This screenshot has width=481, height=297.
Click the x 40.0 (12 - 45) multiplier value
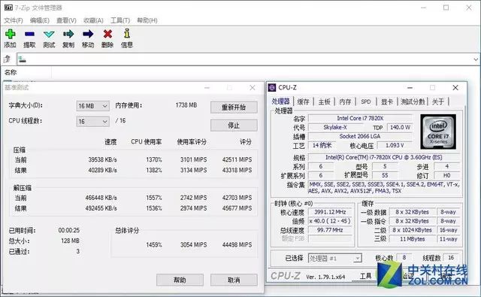[x=330, y=221]
